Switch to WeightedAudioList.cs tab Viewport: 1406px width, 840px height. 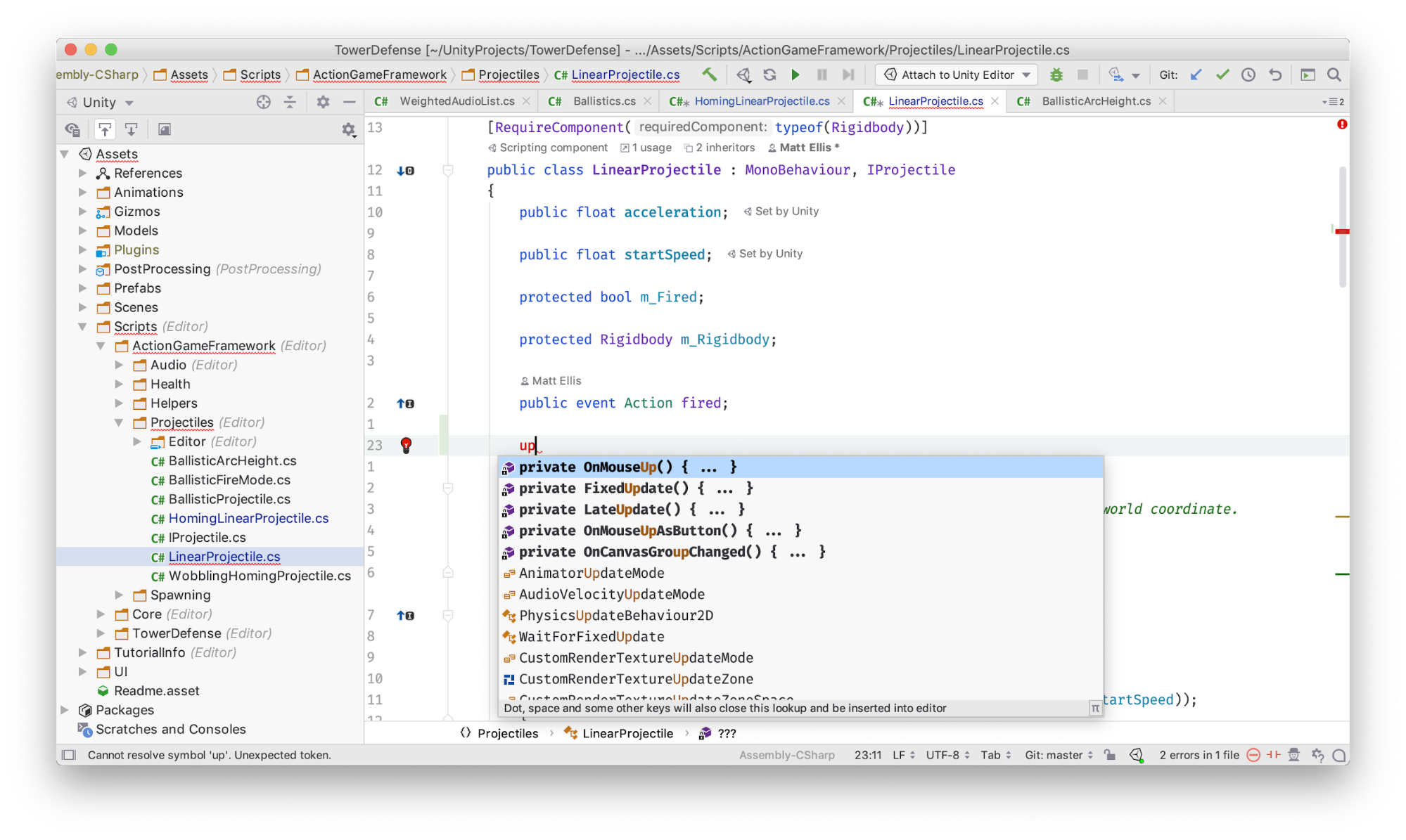(450, 102)
